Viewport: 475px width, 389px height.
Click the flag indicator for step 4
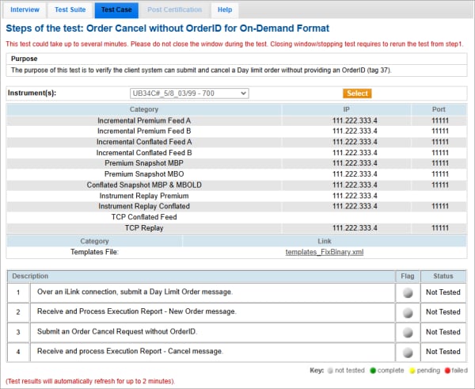pos(408,352)
